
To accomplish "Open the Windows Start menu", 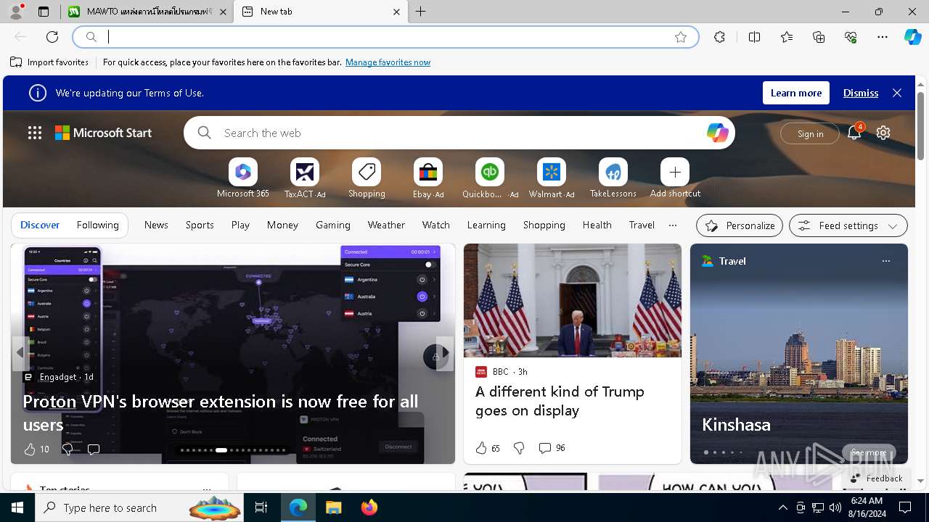I will [17, 507].
